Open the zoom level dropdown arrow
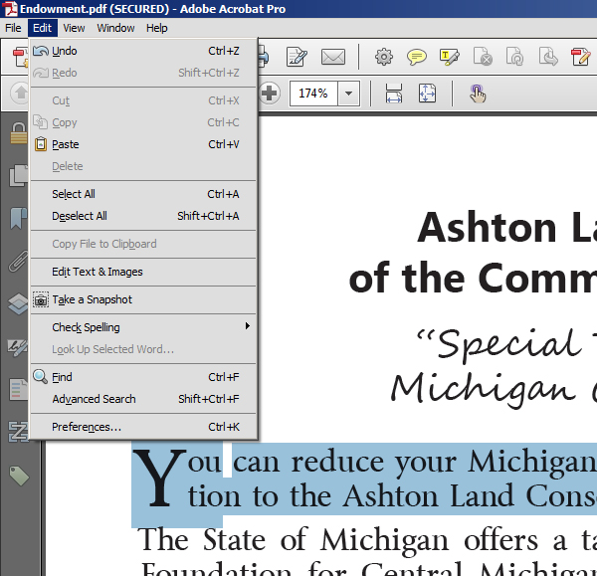597x576 pixels. pyautogui.click(x=348, y=94)
